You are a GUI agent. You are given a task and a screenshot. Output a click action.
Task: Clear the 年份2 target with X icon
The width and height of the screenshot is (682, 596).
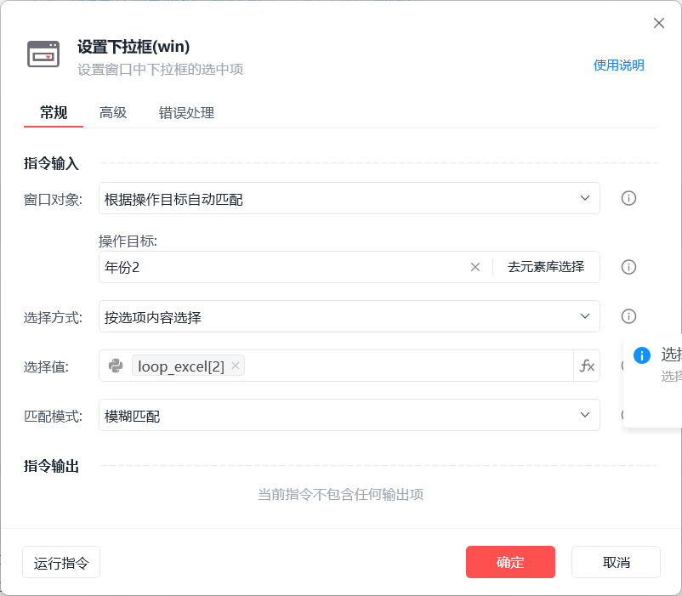tap(475, 267)
